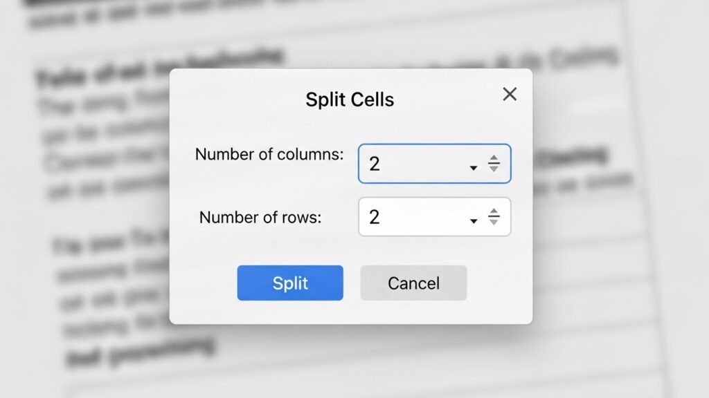Increase the number of columns with up arrow
Viewport: 709px width, 398px height.
[x=494, y=159]
